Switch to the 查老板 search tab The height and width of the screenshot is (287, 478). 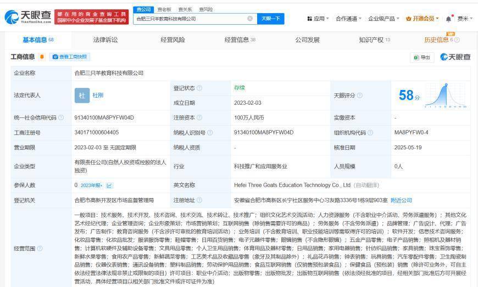click(164, 9)
